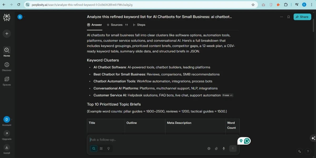Bookmark this thread
The width and height of the screenshot is (316, 158).
(x=289, y=17)
